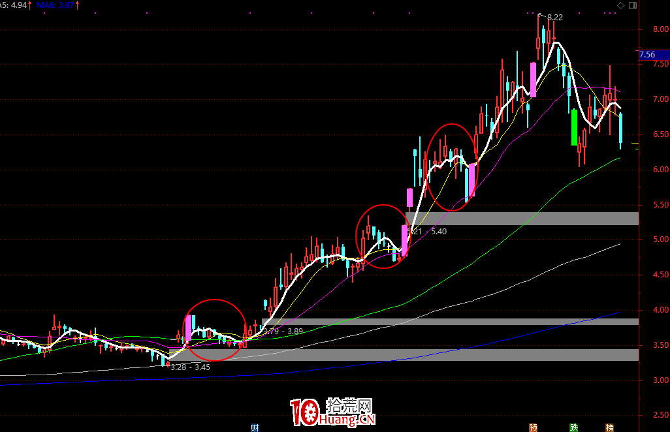Click the 6.00 price axis label
This screenshot has height=432, width=670.
[x=661, y=170]
